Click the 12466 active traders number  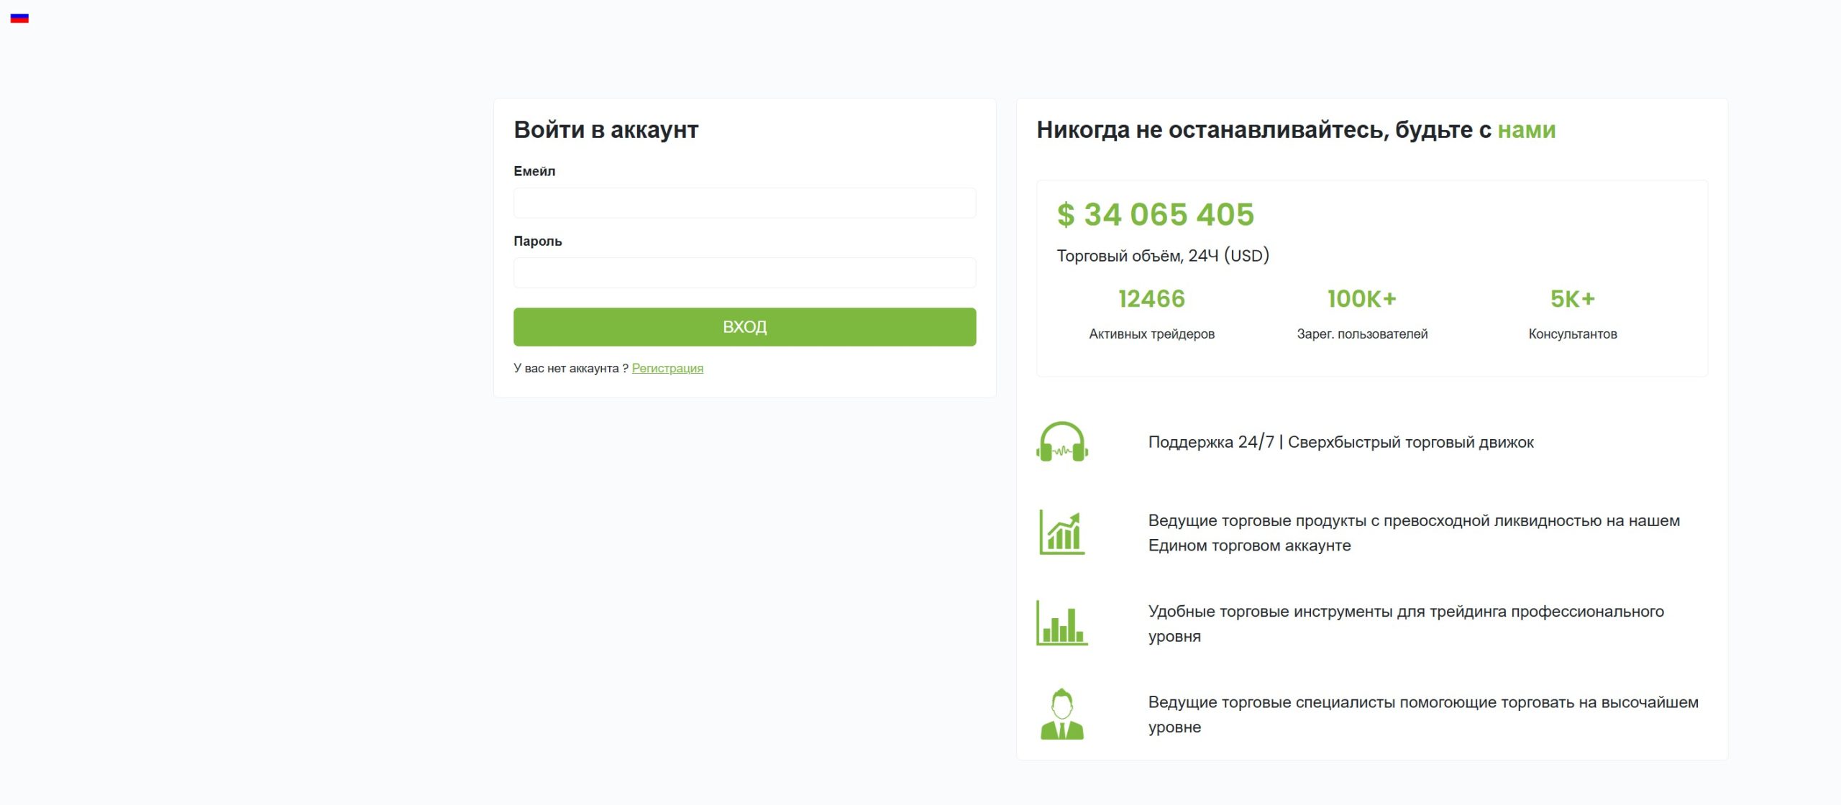click(x=1151, y=298)
